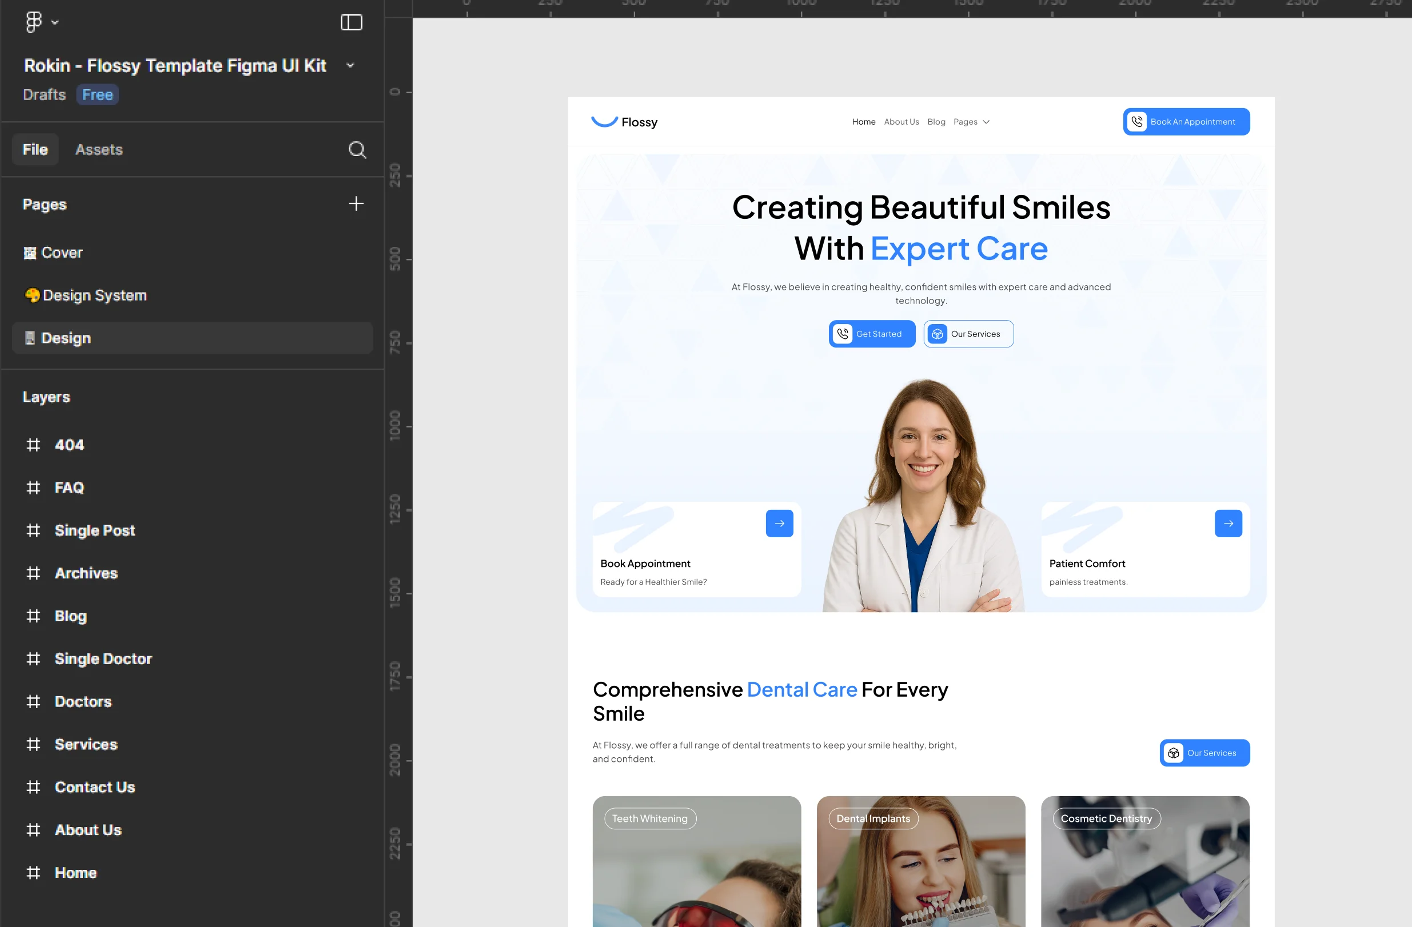Click the Free plan badge
The height and width of the screenshot is (927, 1412).
click(97, 95)
